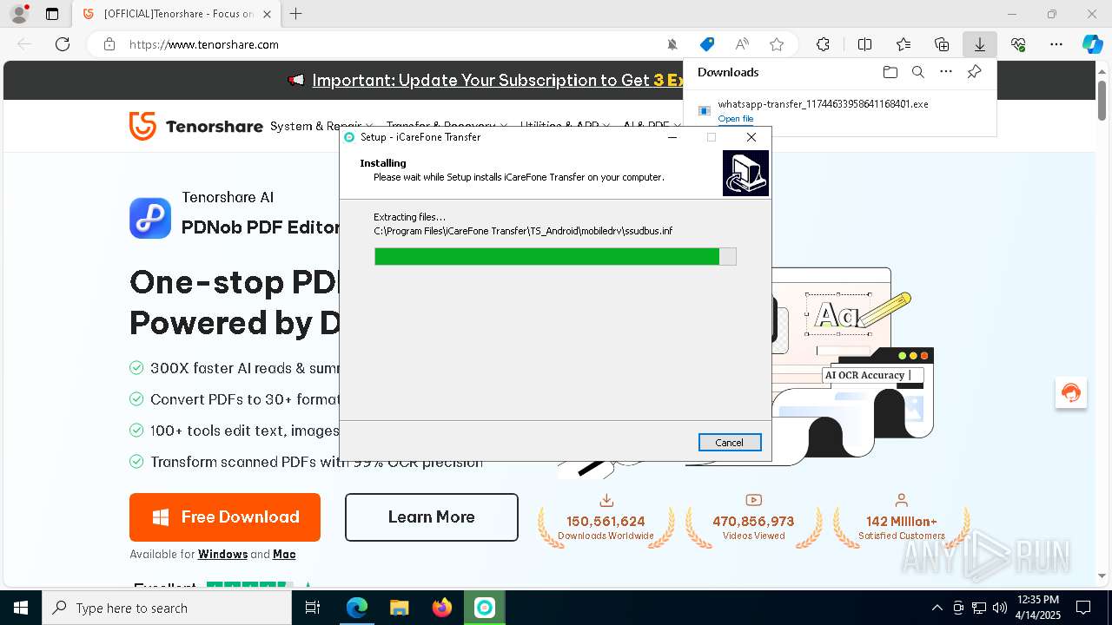Toggle Split screen icon
This screenshot has width=1112, height=625.
pyautogui.click(x=864, y=44)
